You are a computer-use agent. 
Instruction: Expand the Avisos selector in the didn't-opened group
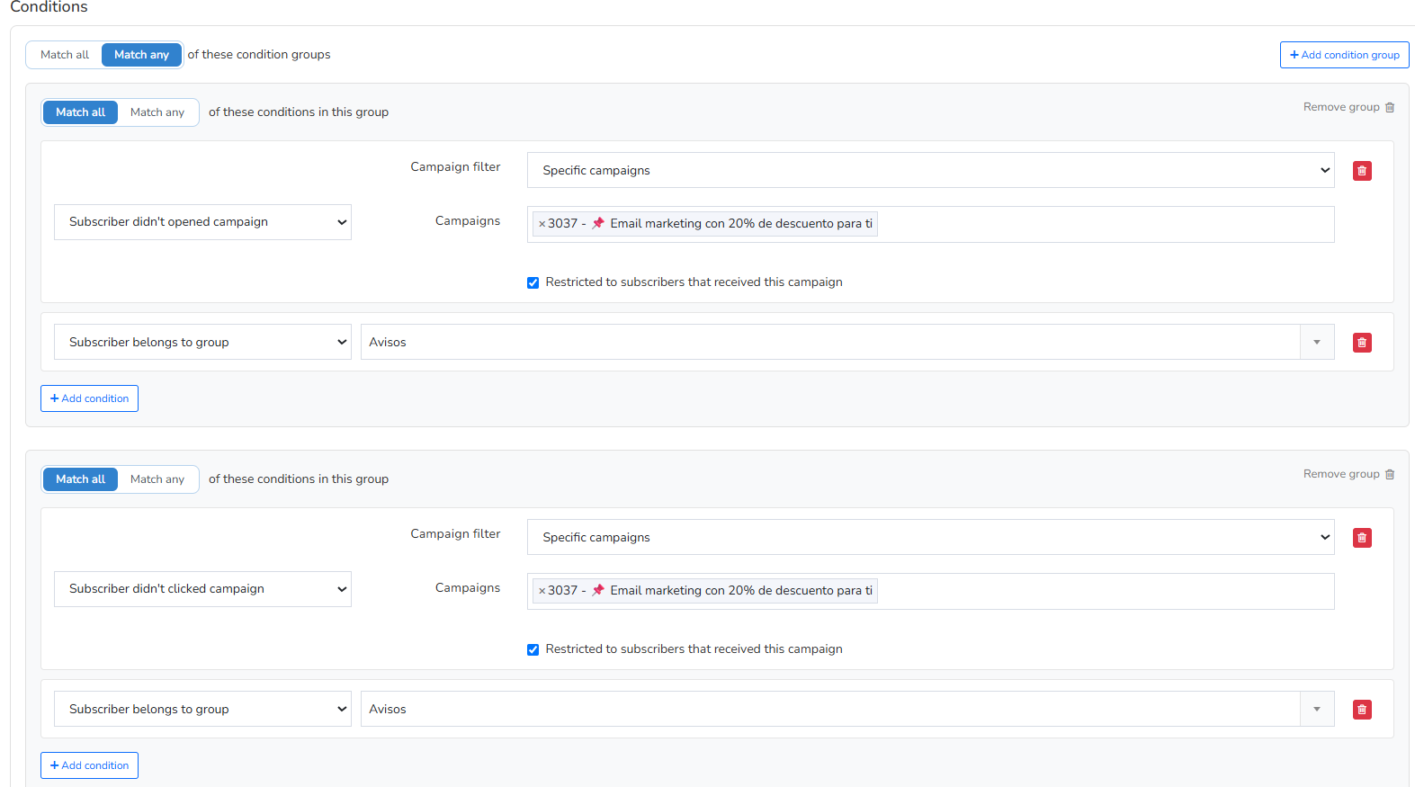point(1316,342)
